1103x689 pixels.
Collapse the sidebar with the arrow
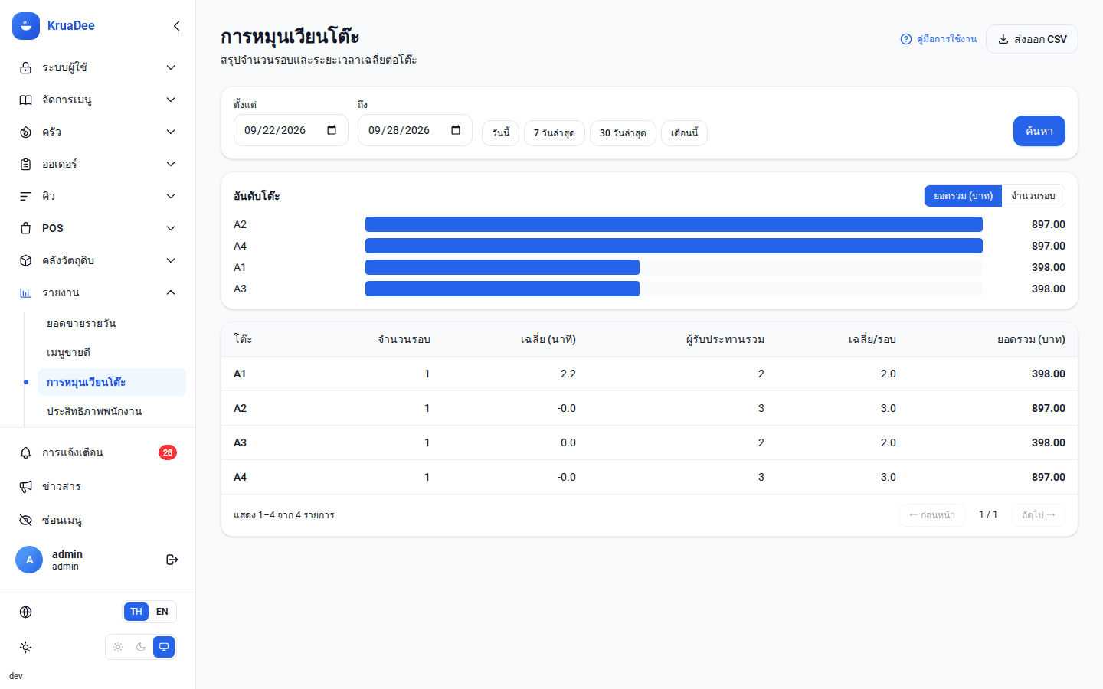[177, 26]
